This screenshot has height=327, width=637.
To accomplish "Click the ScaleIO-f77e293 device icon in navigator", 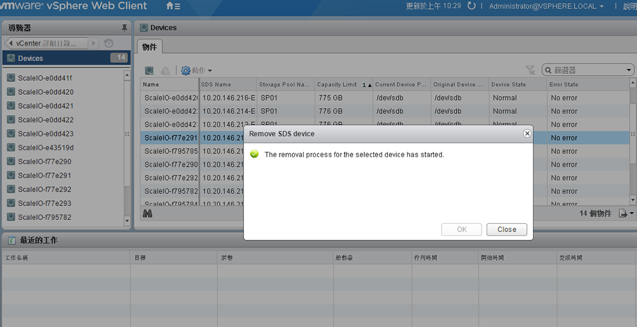I will (x=11, y=203).
